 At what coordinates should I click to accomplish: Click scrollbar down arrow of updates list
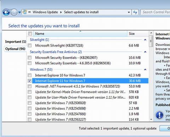pos(151,119)
